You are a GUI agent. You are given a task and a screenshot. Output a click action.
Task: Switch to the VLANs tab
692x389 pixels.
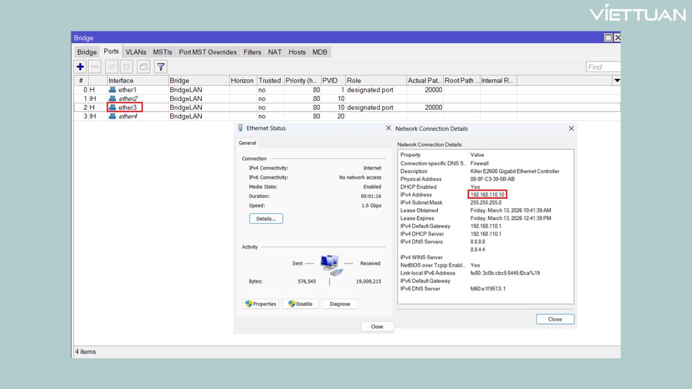(x=136, y=52)
